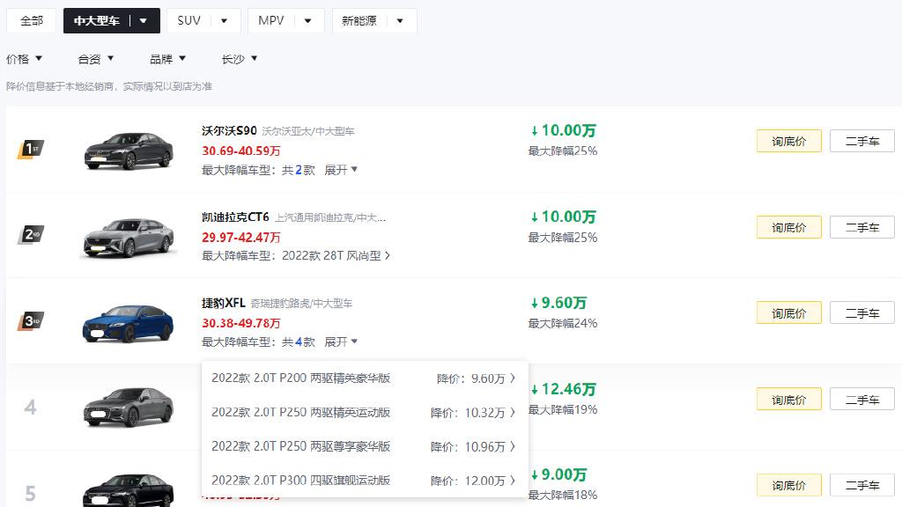Click 询底价 in the 9.00万 row
This screenshot has width=902, height=507.
click(x=788, y=485)
